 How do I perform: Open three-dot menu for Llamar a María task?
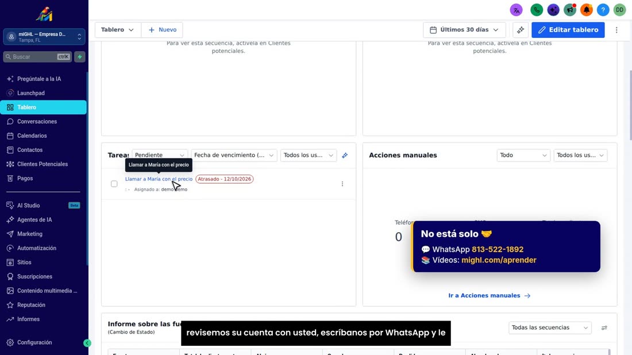[342, 184]
